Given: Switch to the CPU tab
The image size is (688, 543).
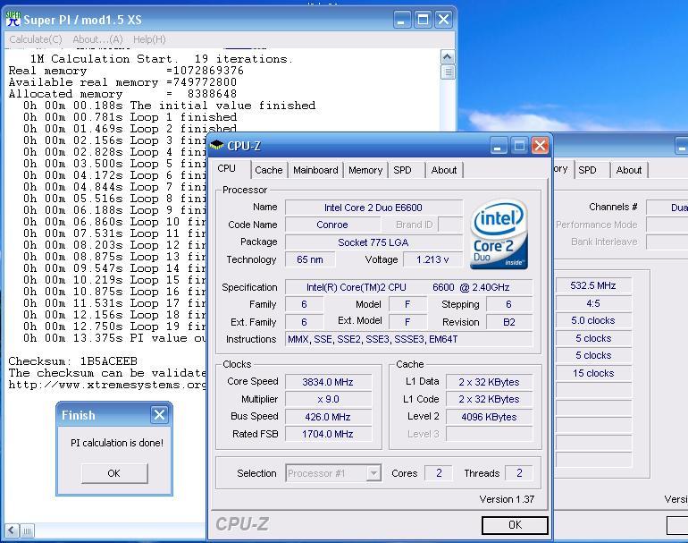Looking at the screenshot, I should pos(227,169).
